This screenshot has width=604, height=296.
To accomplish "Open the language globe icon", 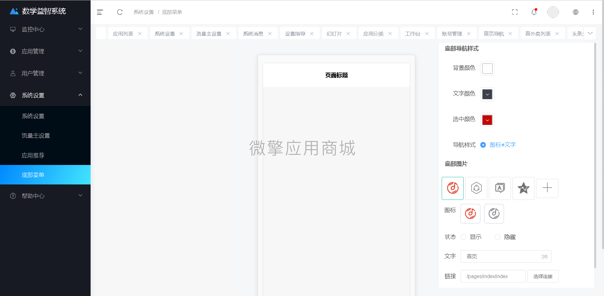I will (576, 12).
